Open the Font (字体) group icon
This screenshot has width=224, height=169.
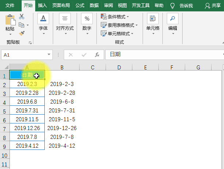point(43,18)
